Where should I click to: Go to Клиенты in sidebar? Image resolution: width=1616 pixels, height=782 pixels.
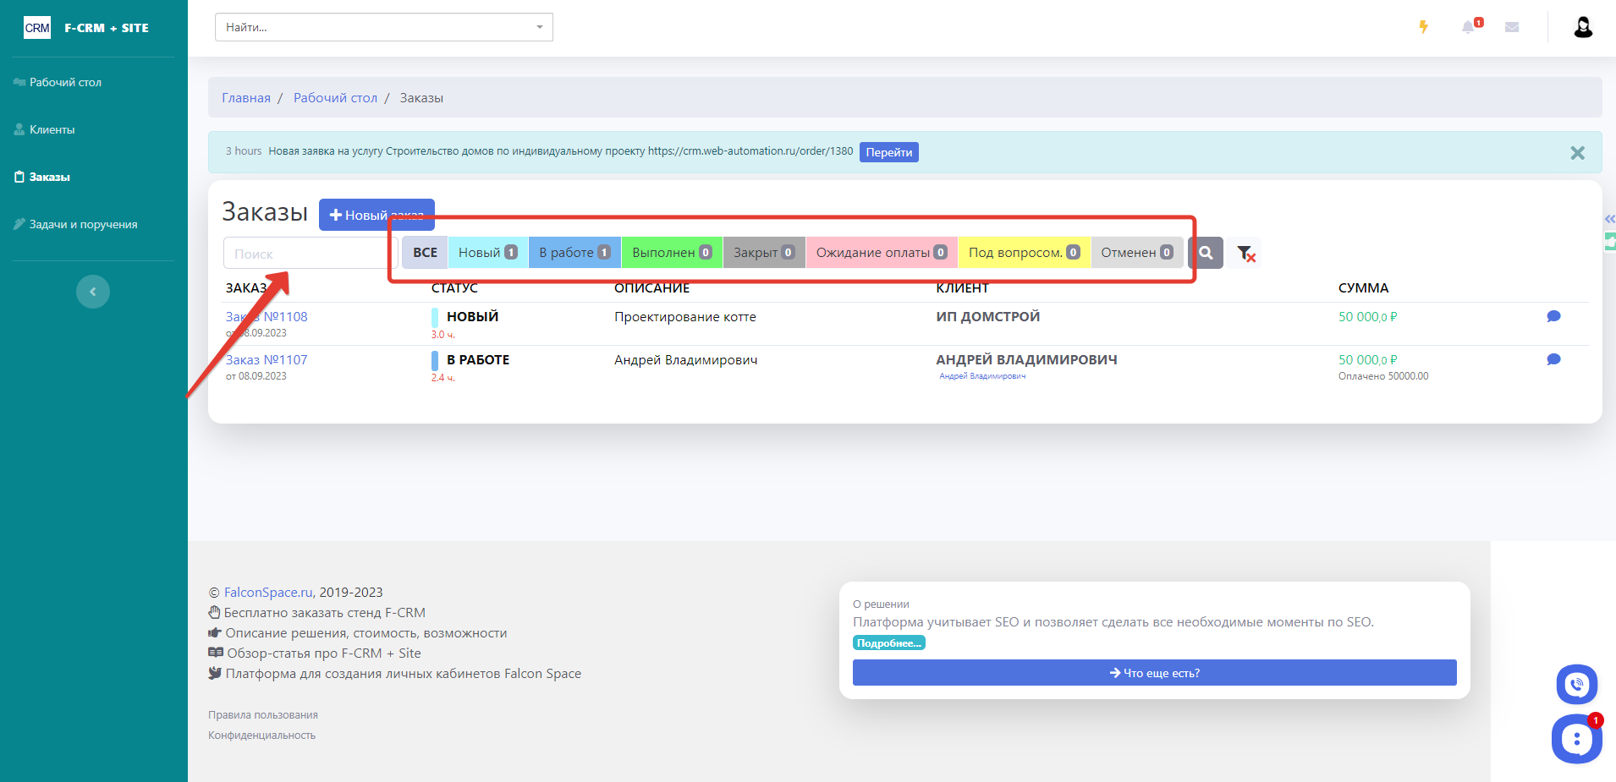52,129
